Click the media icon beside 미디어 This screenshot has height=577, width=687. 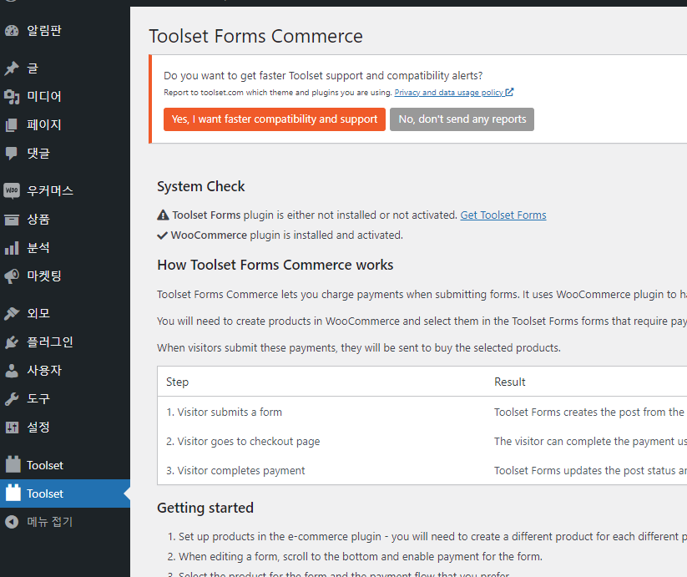pos(12,97)
